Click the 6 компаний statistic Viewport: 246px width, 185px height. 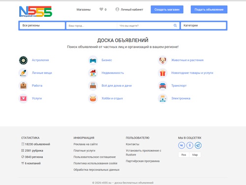point(31,163)
